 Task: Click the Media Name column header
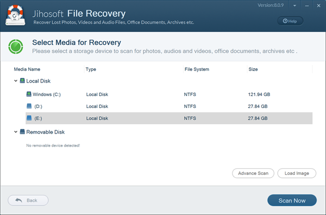pos(27,69)
